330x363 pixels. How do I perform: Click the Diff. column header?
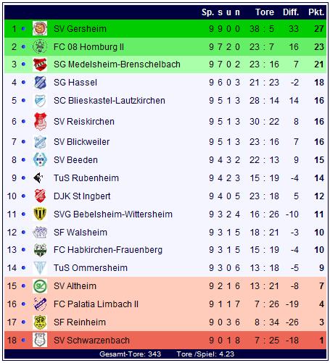[x=291, y=12]
